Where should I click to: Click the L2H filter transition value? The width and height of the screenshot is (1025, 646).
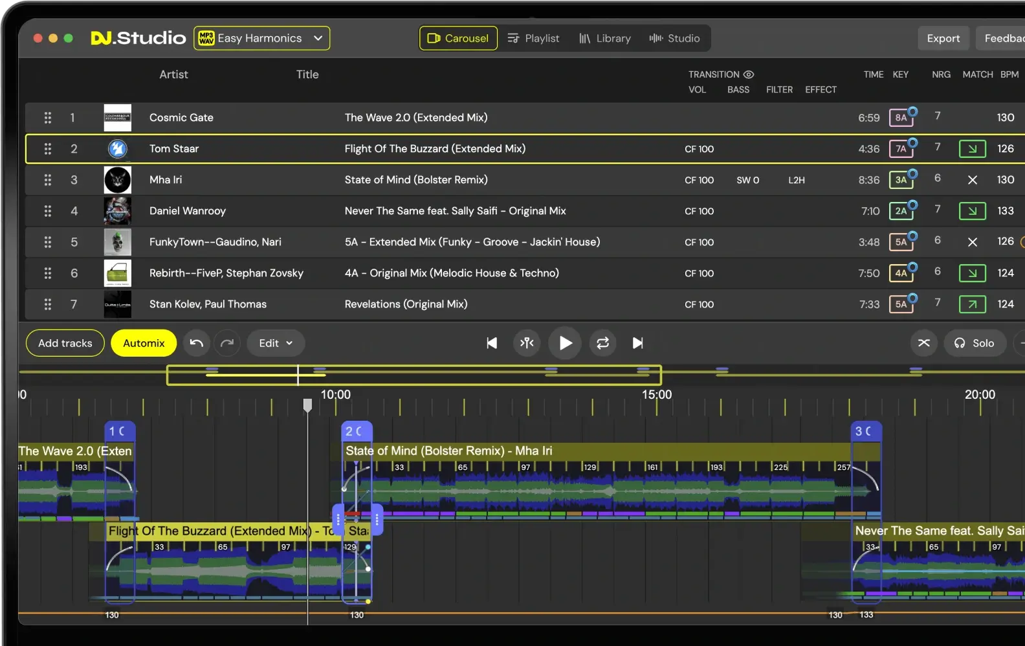click(797, 180)
